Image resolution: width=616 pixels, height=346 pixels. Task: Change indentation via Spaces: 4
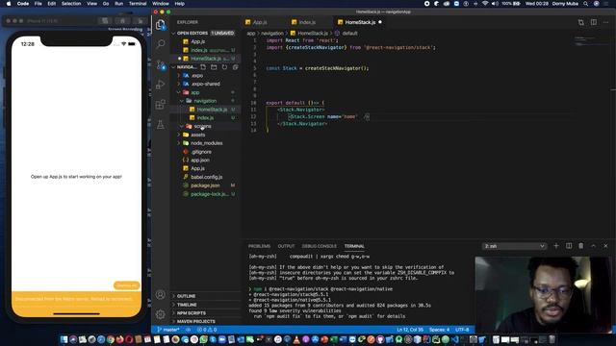tap(439, 330)
